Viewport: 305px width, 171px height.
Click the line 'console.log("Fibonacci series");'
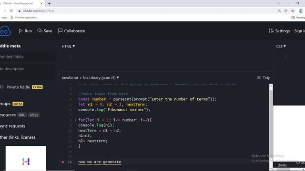point(114,110)
